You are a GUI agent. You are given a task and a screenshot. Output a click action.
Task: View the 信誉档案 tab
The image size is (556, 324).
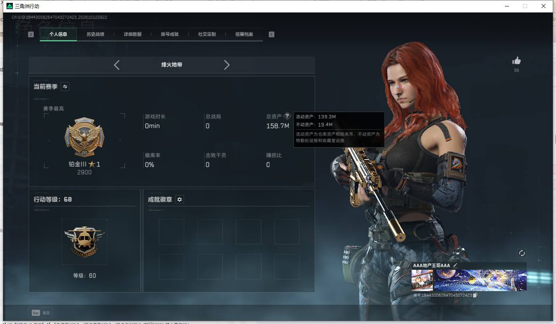(x=244, y=35)
